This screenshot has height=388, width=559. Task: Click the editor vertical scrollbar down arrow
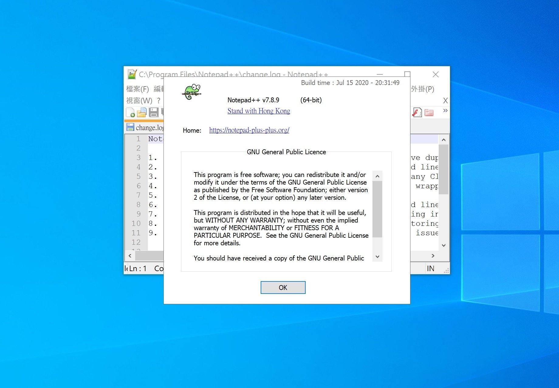pyautogui.click(x=444, y=245)
